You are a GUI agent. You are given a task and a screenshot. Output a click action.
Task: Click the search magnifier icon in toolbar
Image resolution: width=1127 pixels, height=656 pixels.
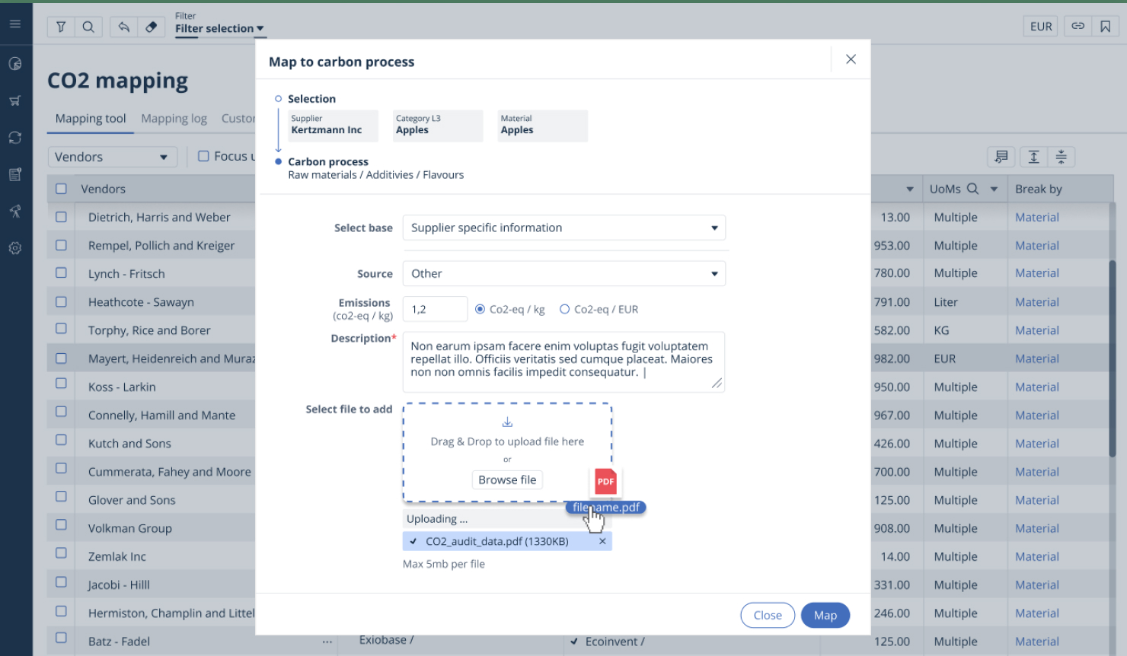tap(88, 27)
